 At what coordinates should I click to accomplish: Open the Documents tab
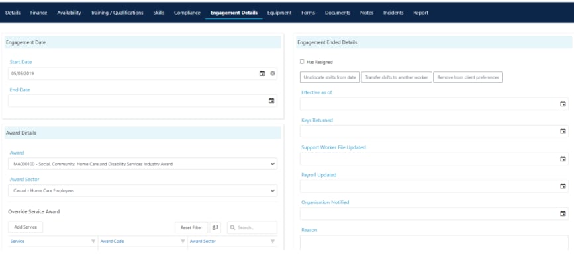pyautogui.click(x=338, y=13)
